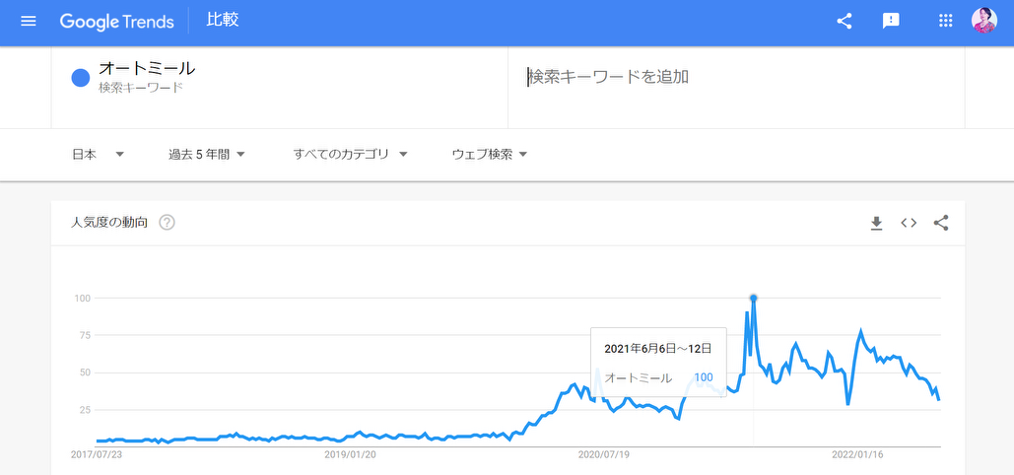Select the オートミール search term
The image size is (1014, 475).
click(x=147, y=68)
